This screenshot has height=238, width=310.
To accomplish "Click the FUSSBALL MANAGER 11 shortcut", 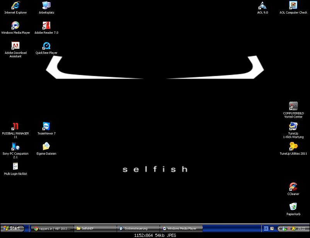I will coord(15,127).
